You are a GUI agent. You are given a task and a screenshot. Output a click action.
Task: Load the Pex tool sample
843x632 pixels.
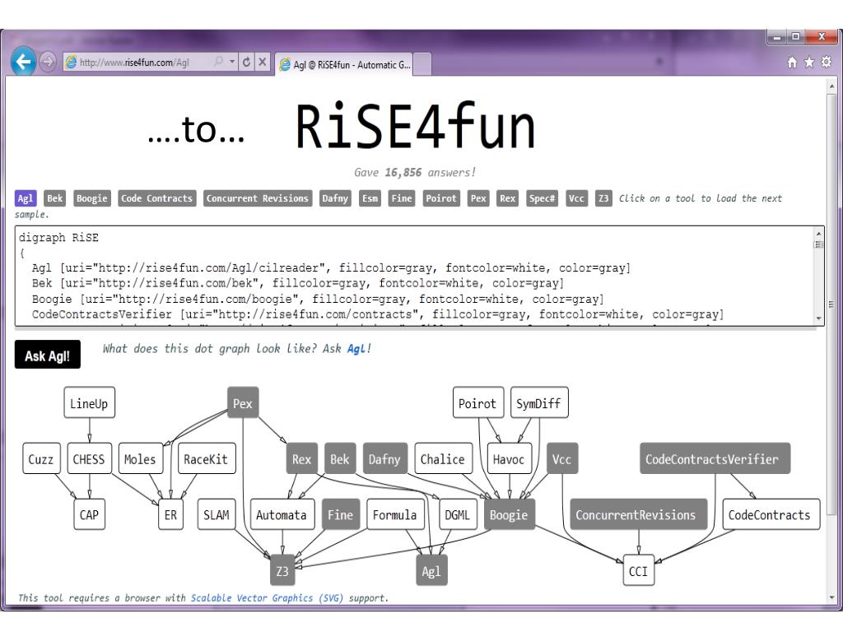point(478,198)
